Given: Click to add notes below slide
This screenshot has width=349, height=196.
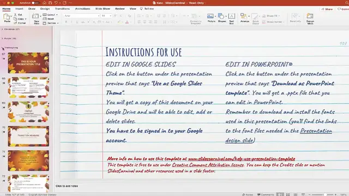Looking at the screenshot, I should tap(67, 186).
